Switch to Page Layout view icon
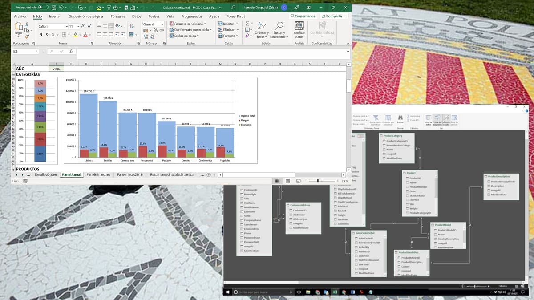 click(x=288, y=181)
